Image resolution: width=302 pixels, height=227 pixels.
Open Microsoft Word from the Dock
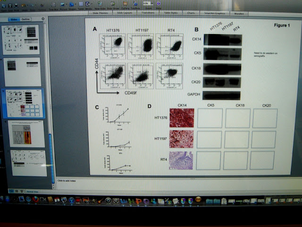[123, 201]
